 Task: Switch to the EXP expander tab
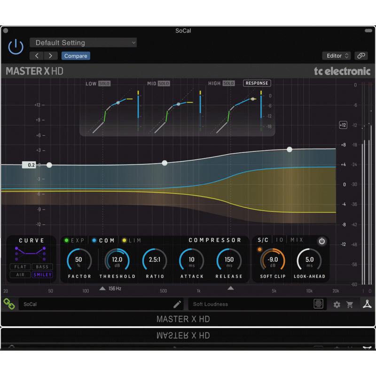pyautogui.click(x=78, y=240)
